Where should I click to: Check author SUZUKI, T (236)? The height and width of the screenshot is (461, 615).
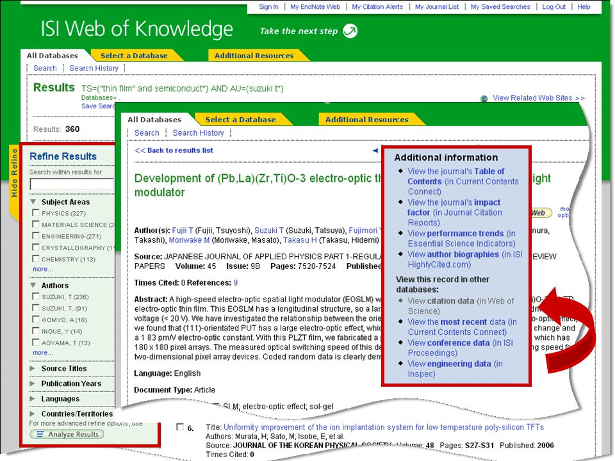pyautogui.click(x=36, y=296)
